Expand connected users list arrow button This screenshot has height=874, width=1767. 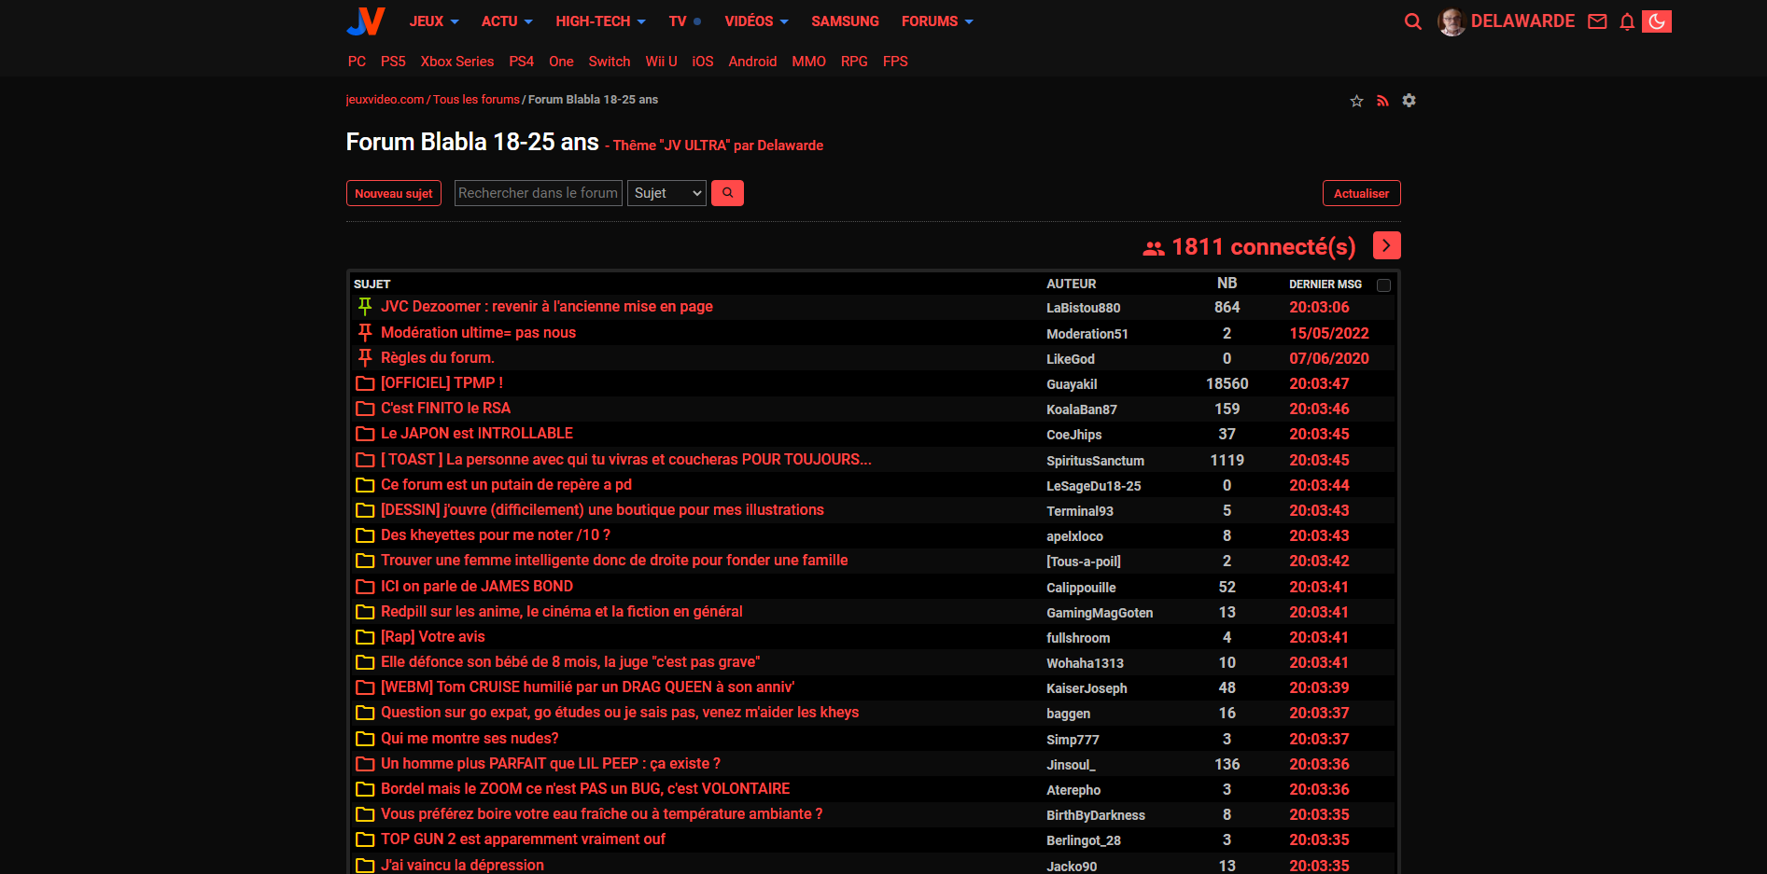pos(1387,245)
